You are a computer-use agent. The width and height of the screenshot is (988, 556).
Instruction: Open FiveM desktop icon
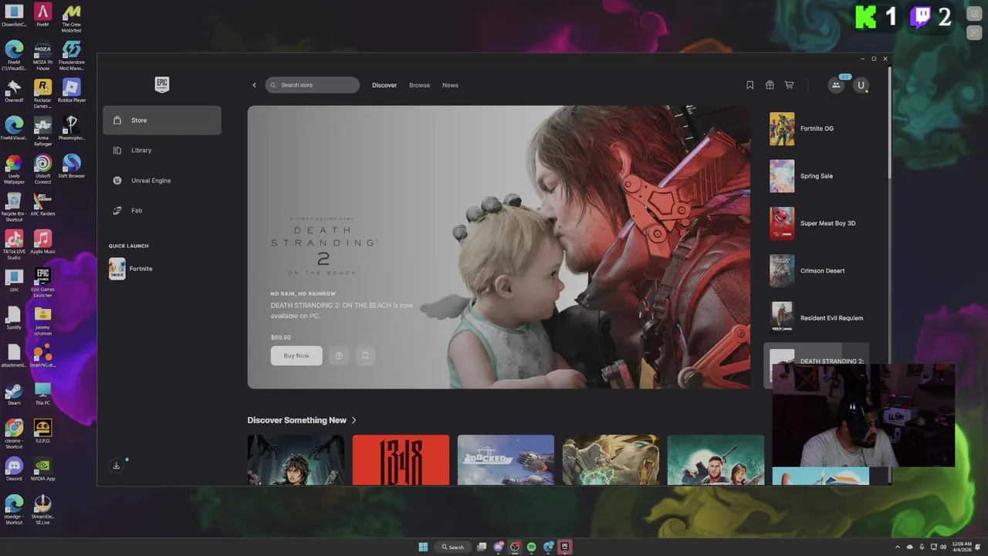(x=42, y=15)
